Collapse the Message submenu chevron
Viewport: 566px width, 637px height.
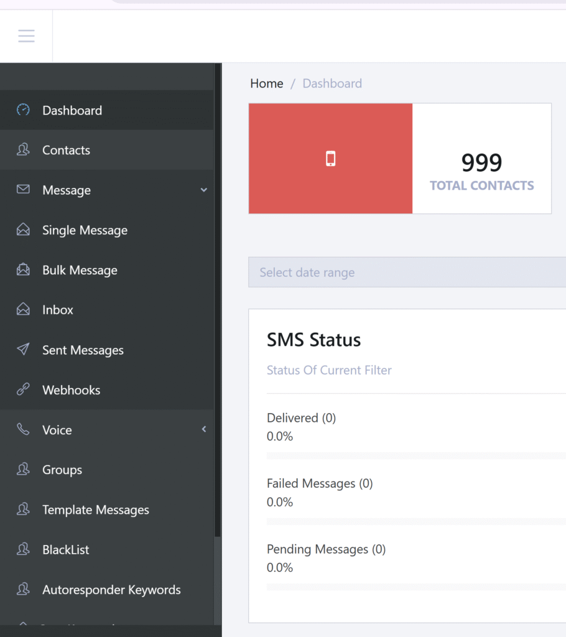(x=203, y=190)
